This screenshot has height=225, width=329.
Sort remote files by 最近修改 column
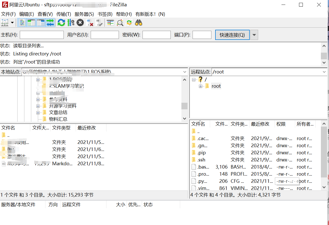pyautogui.click(x=262, y=124)
